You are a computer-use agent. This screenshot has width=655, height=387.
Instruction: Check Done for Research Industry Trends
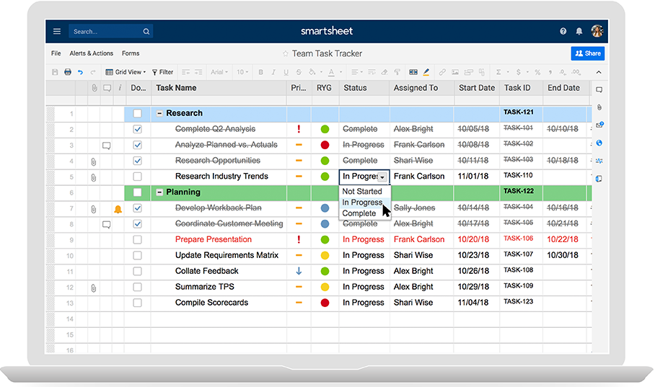coord(137,177)
